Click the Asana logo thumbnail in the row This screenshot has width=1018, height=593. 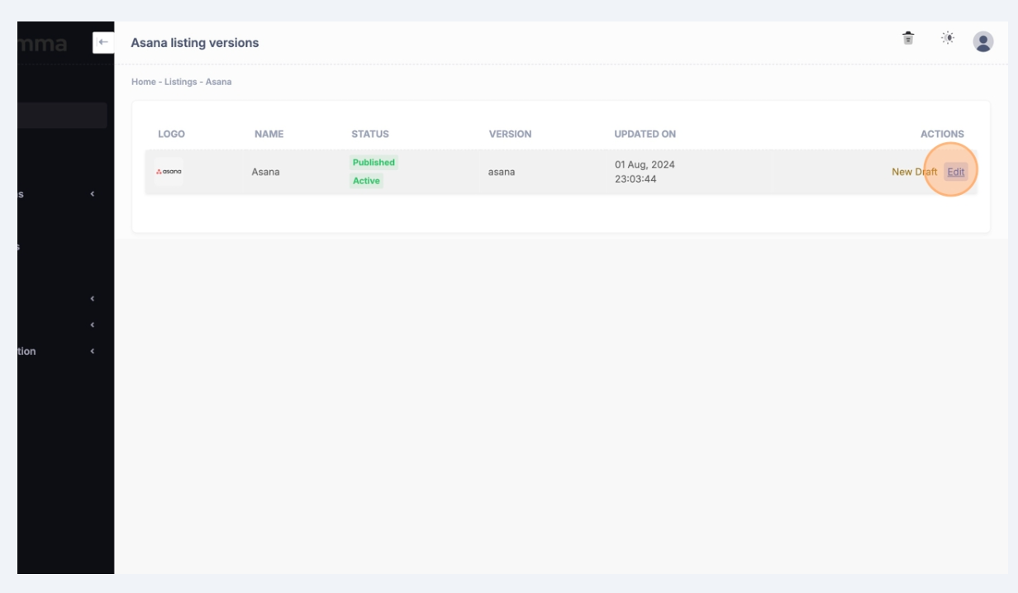coord(169,172)
